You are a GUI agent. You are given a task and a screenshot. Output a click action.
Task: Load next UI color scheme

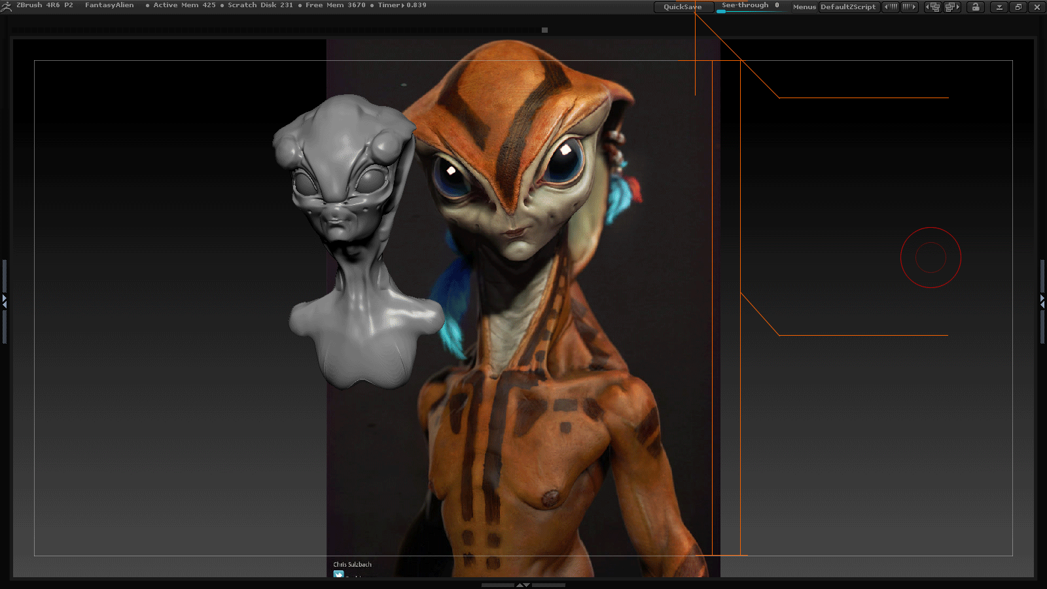[910, 7]
